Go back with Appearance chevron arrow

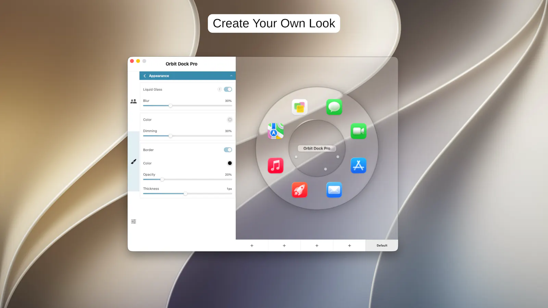tap(145, 76)
